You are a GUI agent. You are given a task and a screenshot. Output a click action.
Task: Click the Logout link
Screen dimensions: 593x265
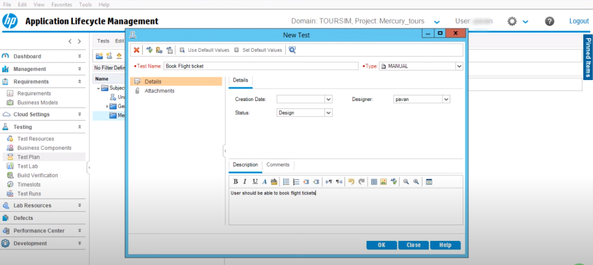coord(579,21)
